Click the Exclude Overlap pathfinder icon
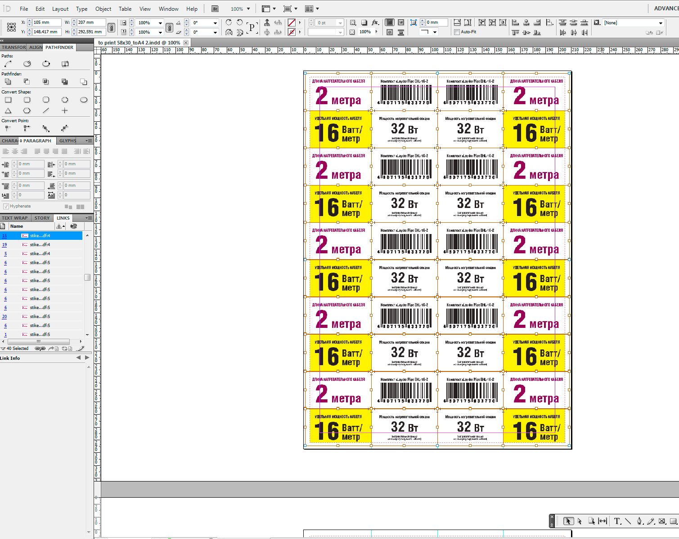Image resolution: width=679 pixels, height=539 pixels. coord(65,82)
